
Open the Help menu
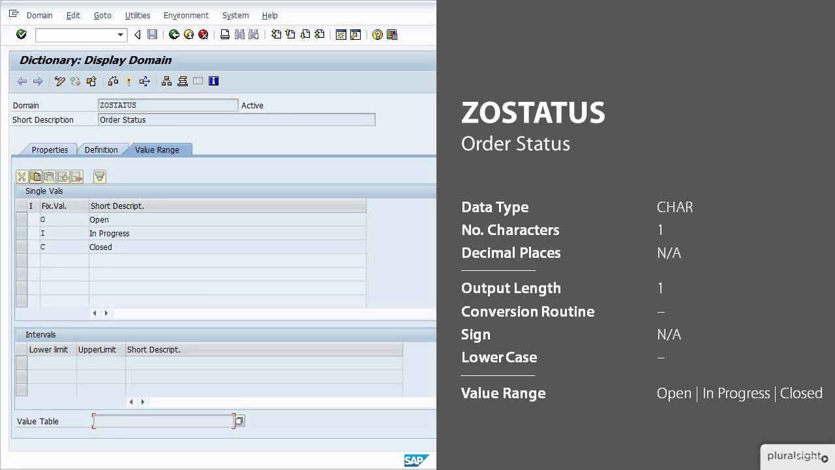coord(269,15)
